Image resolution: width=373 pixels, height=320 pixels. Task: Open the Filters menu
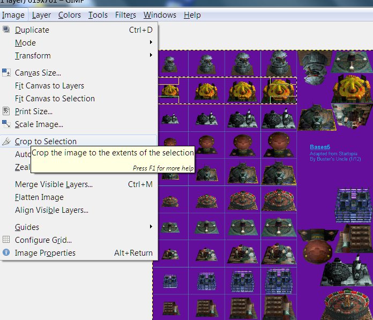pyautogui.click(x=125, y=15)
